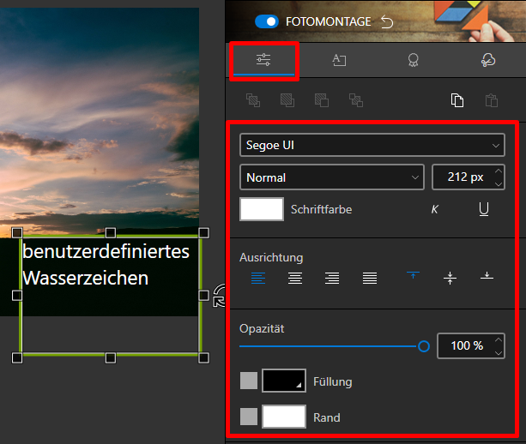Screen dimensions: 526x444
Task: Click the bottom-left text box handle
Action: 17,358
